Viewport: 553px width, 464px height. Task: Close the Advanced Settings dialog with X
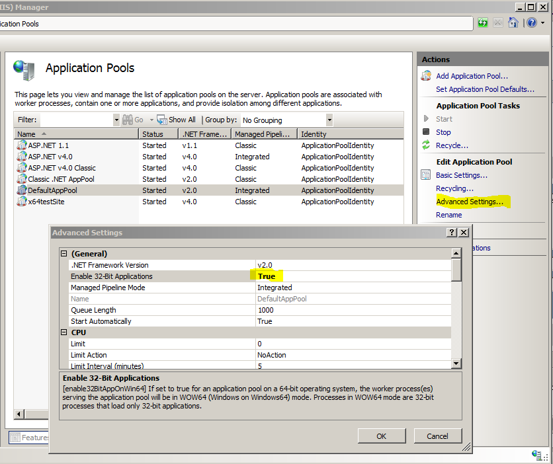(x=464, y=232)
